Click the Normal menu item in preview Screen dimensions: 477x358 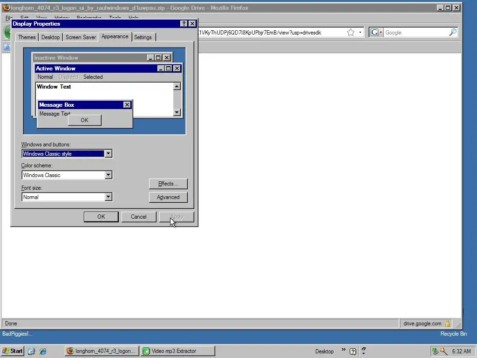45,77
